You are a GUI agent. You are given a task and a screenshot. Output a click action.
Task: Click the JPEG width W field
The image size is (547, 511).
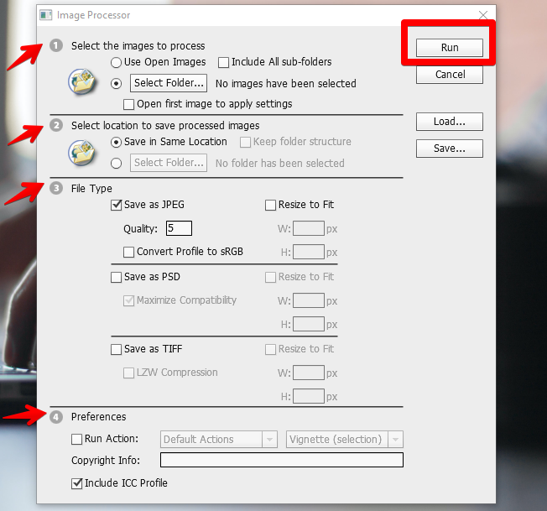pos(309,228)
